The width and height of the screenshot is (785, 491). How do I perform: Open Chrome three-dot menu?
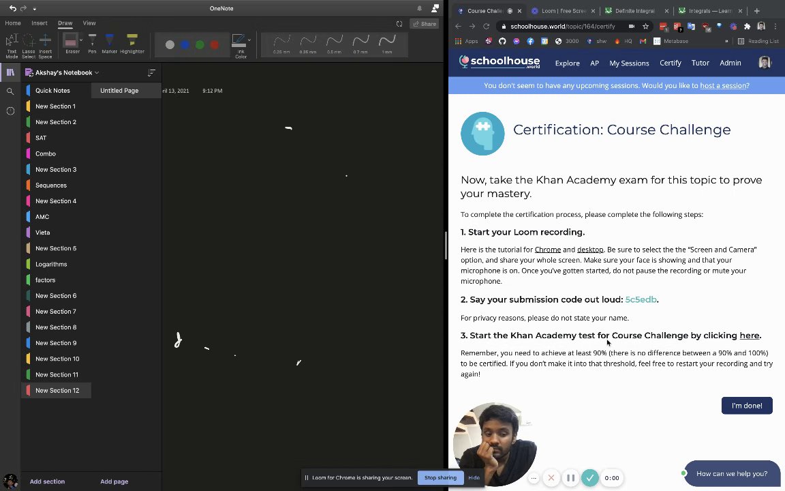pos(775,26)
